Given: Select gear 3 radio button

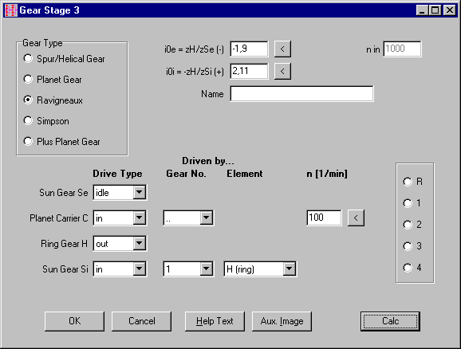Looking at the screenshot, I should tap(412, 246).
